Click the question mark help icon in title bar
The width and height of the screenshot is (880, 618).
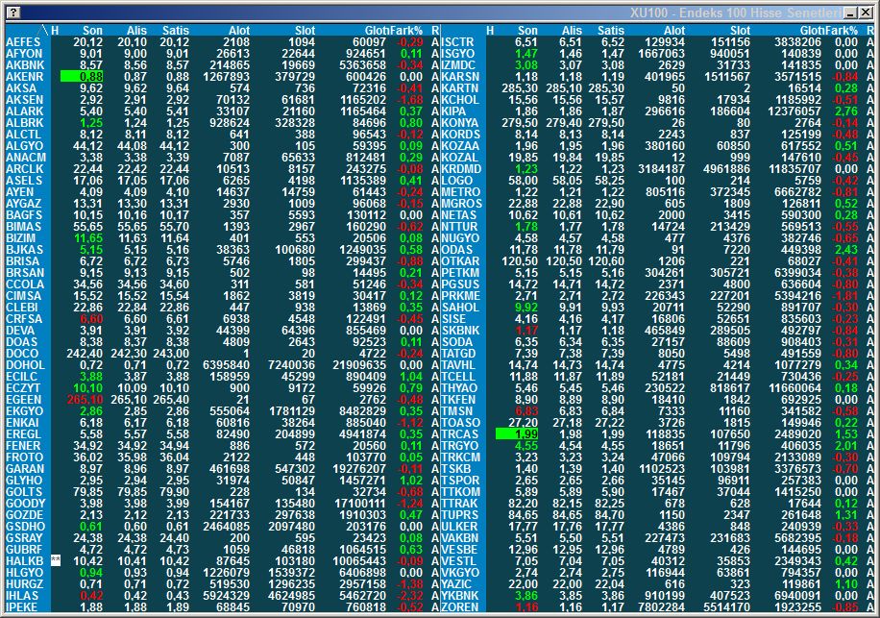13,12
